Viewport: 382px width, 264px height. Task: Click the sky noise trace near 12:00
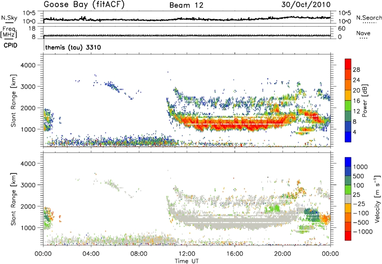(x=187, y=19)
